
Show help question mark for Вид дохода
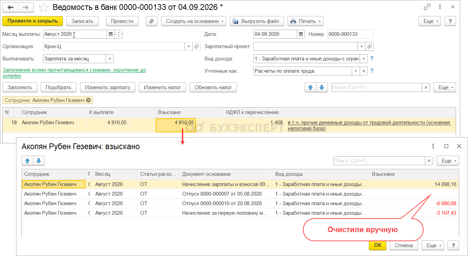tap(372, 59)
